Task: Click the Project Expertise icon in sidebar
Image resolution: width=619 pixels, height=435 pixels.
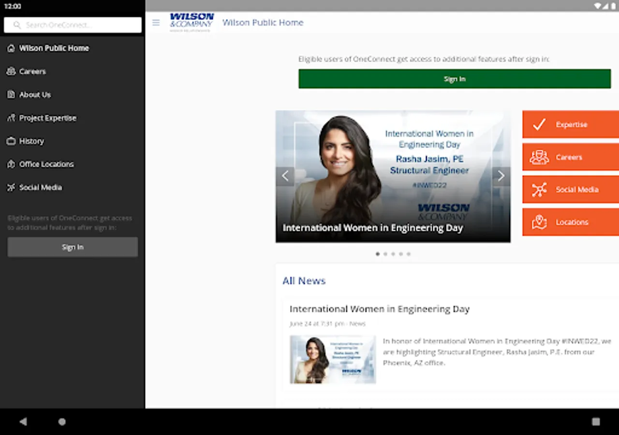Action: point(11,118)
